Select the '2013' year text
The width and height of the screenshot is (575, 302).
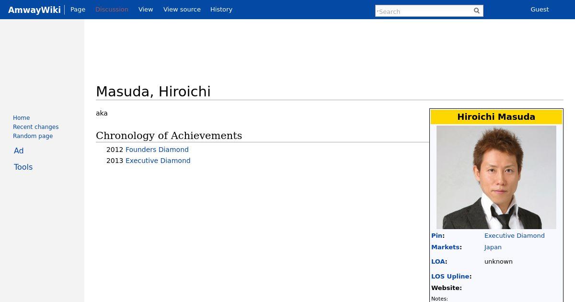[115, 161]
